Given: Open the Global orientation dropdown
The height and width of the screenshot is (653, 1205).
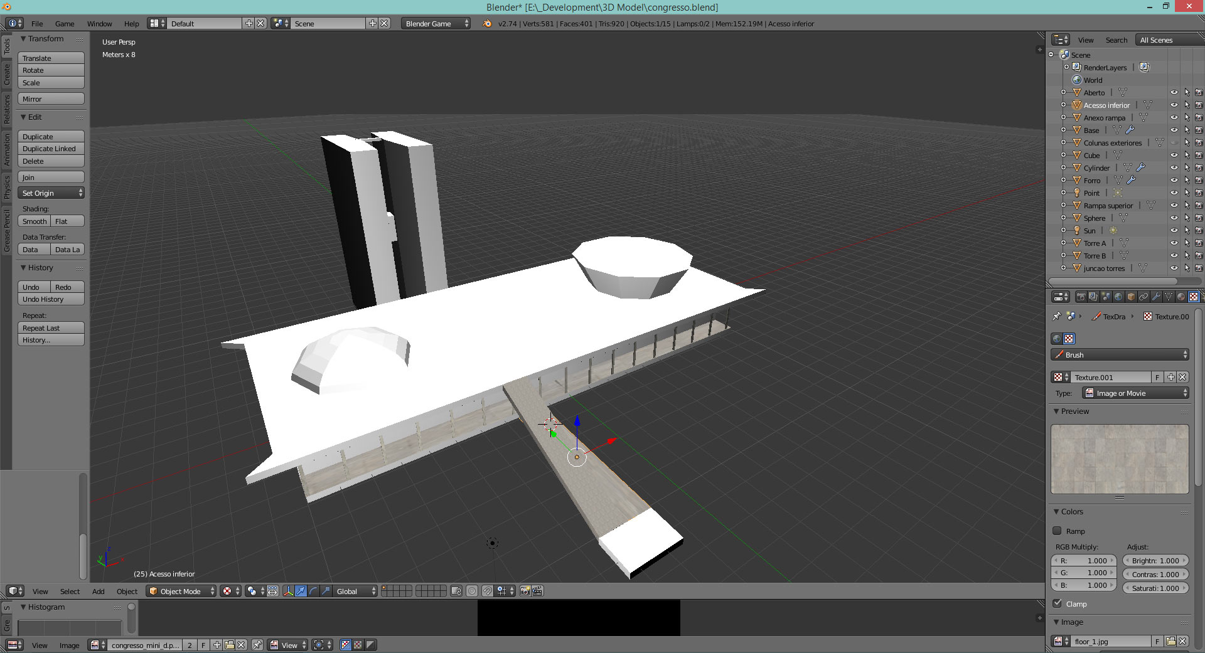Looking at the screenshot, I should pyautogui.click(x=355, y=591).
